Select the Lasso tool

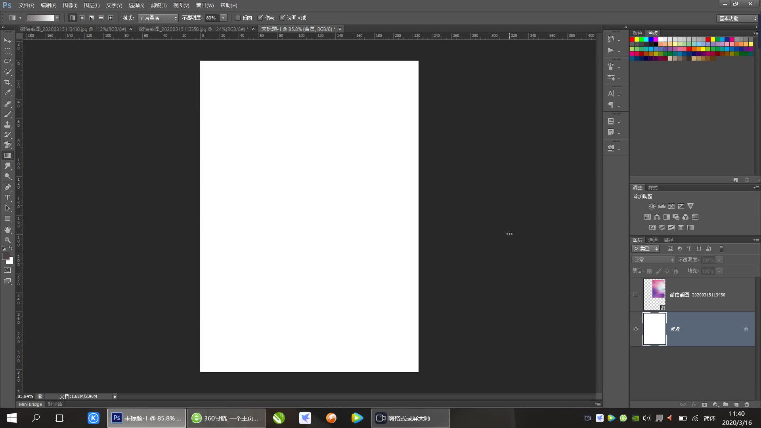point(8,61)
